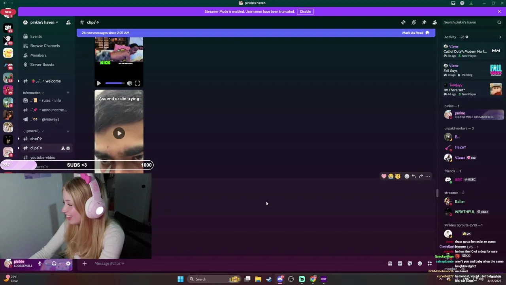Viewport: 506px width, 285px height.
Task: Open clips channel settings gear
Action: [x=68, y=148]
